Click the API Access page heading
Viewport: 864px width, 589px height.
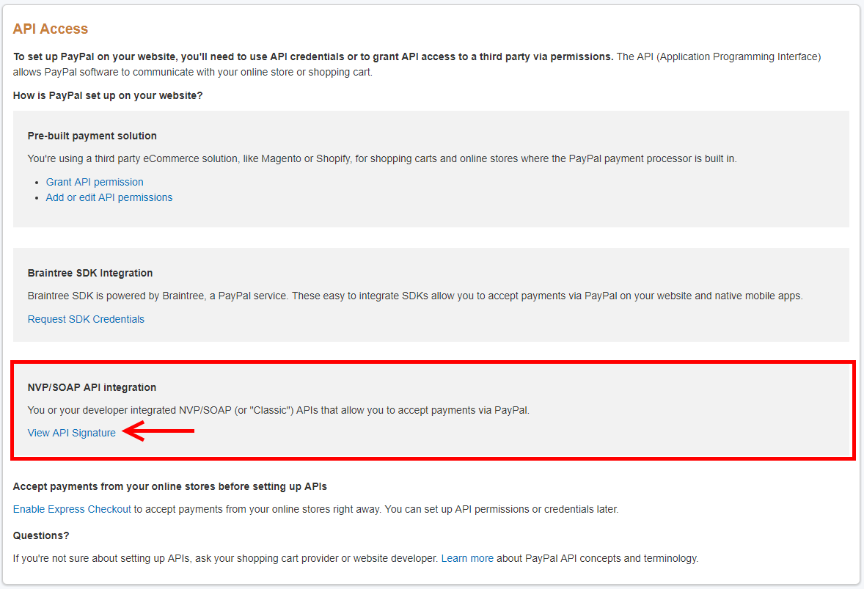pos(50,29)
